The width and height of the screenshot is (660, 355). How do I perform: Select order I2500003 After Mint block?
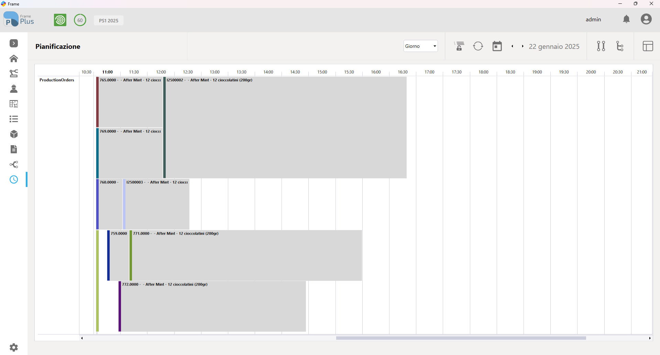(x=156, y=204)
